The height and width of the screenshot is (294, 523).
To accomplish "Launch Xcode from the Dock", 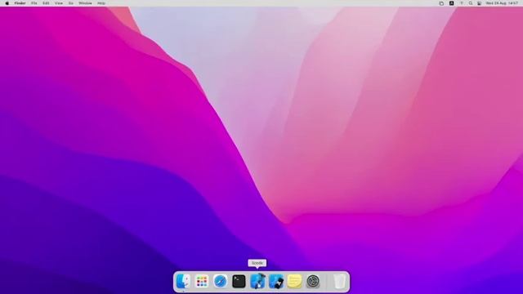I will [257, 281].
